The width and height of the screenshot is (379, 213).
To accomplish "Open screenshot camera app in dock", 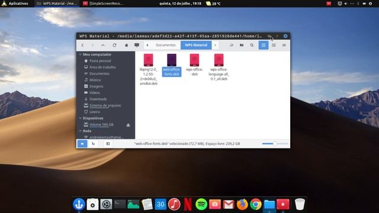I will [215, 204].
